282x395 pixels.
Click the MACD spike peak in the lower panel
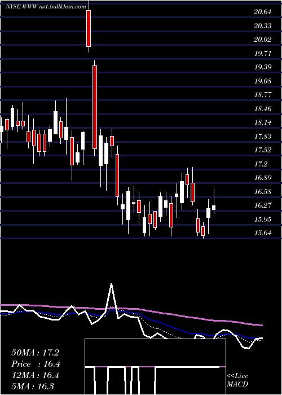pyautogui.click(x=111, y=284)
